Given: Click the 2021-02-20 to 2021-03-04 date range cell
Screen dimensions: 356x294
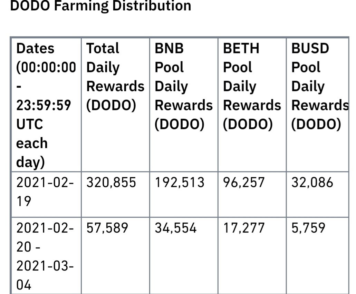Looking at the screenshot, I should pos(46,256).
